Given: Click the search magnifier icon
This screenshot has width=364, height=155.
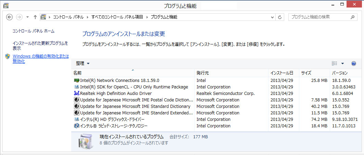Looking at the screenshot, I should point(352,17).
